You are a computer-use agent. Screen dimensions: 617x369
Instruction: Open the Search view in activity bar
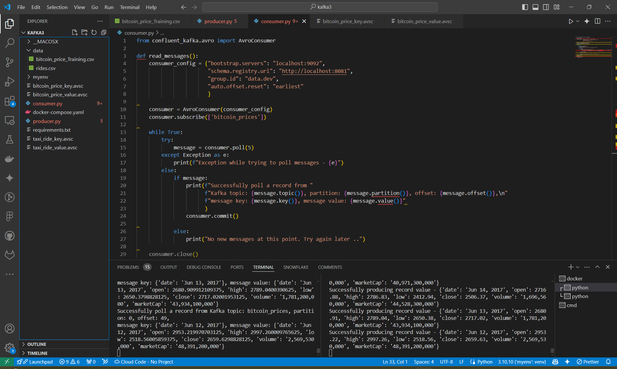(x=10, y=43)
